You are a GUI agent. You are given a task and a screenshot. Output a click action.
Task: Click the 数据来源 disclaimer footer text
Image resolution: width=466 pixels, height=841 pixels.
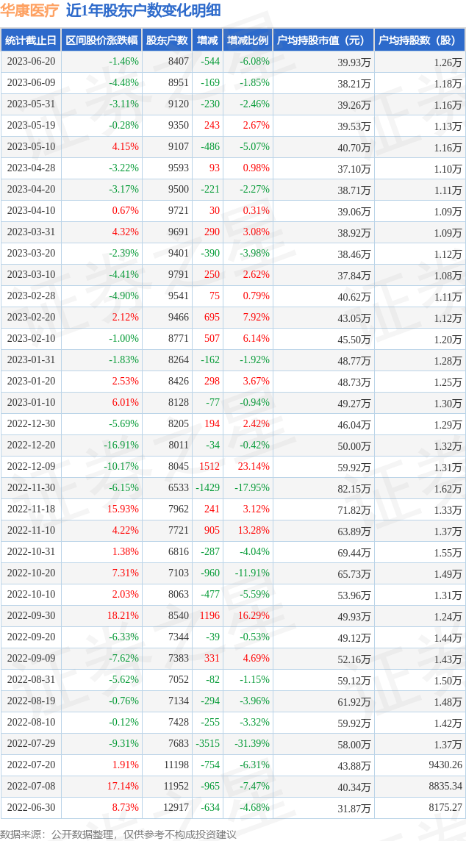point(118,834)
